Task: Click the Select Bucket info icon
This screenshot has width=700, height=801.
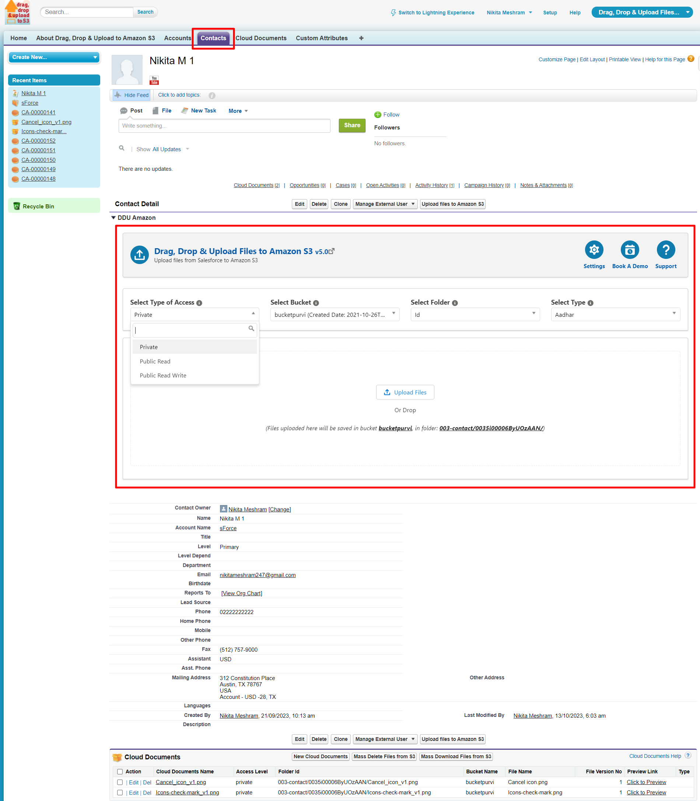Action: click(316, 303)
